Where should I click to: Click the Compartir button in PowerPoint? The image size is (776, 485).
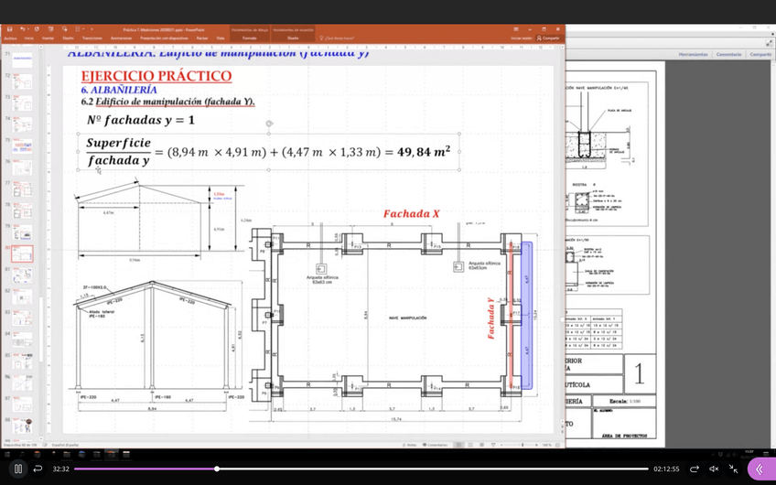click(x=550, y=38)
